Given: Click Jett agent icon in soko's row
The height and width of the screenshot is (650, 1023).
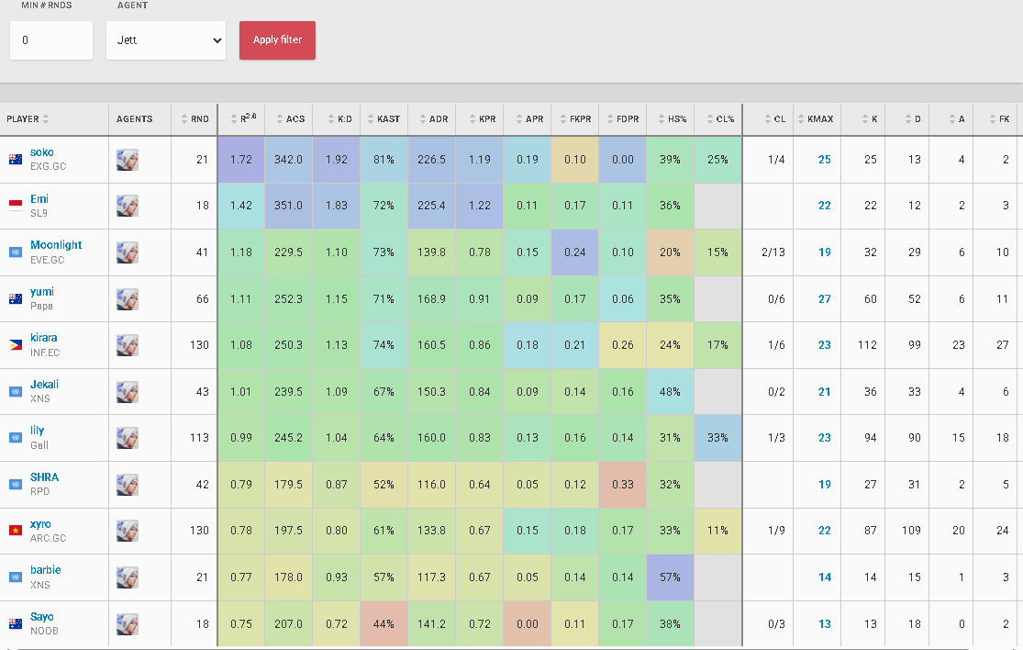Looking at the screenshot, I should [128, 159].
